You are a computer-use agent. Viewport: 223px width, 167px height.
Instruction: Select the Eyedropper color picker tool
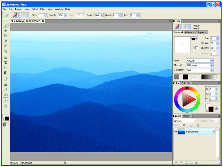(6, 90)
